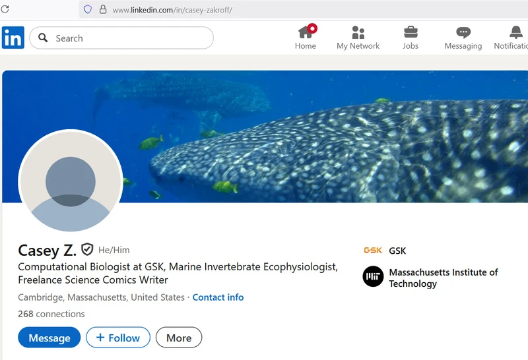
Task: Click the LinkedIn logo icon
Action: (x=13, y=38)
